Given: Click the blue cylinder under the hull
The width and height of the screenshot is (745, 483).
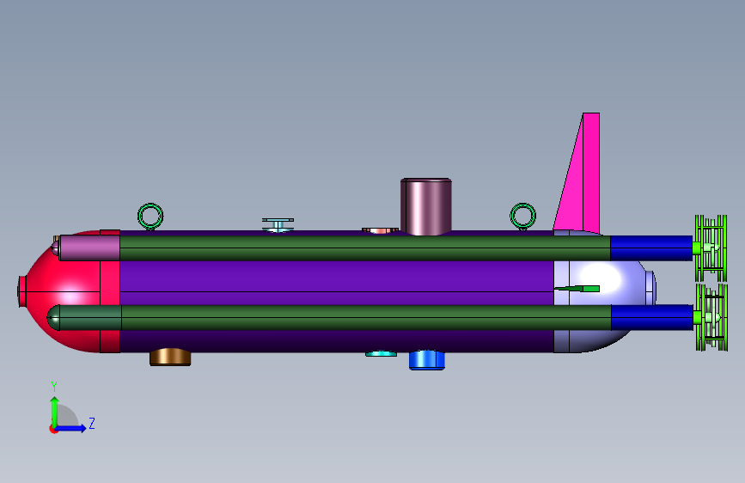Looking at the screenshot, I should point(427,360).
